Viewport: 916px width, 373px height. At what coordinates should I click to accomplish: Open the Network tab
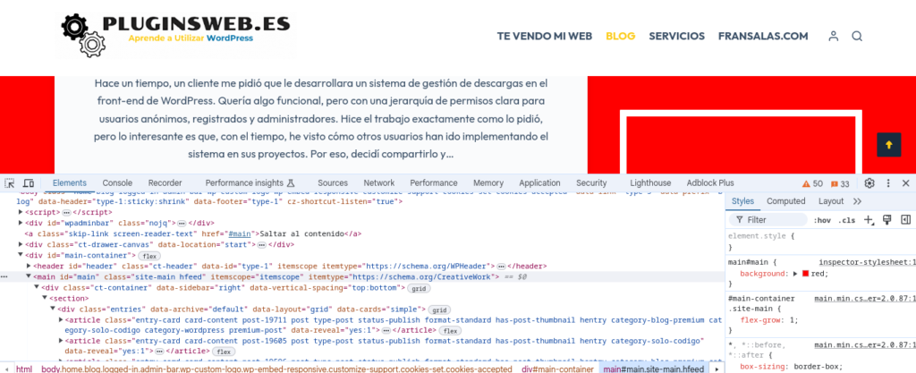[x=378, y=183]
